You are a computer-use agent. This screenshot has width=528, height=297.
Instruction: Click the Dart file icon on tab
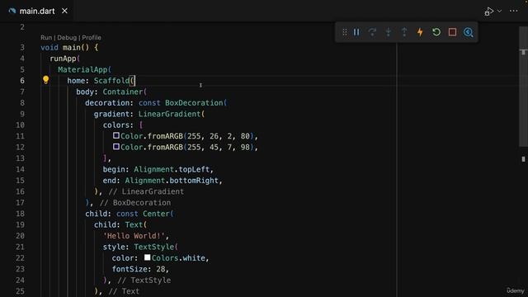point(12,11)
